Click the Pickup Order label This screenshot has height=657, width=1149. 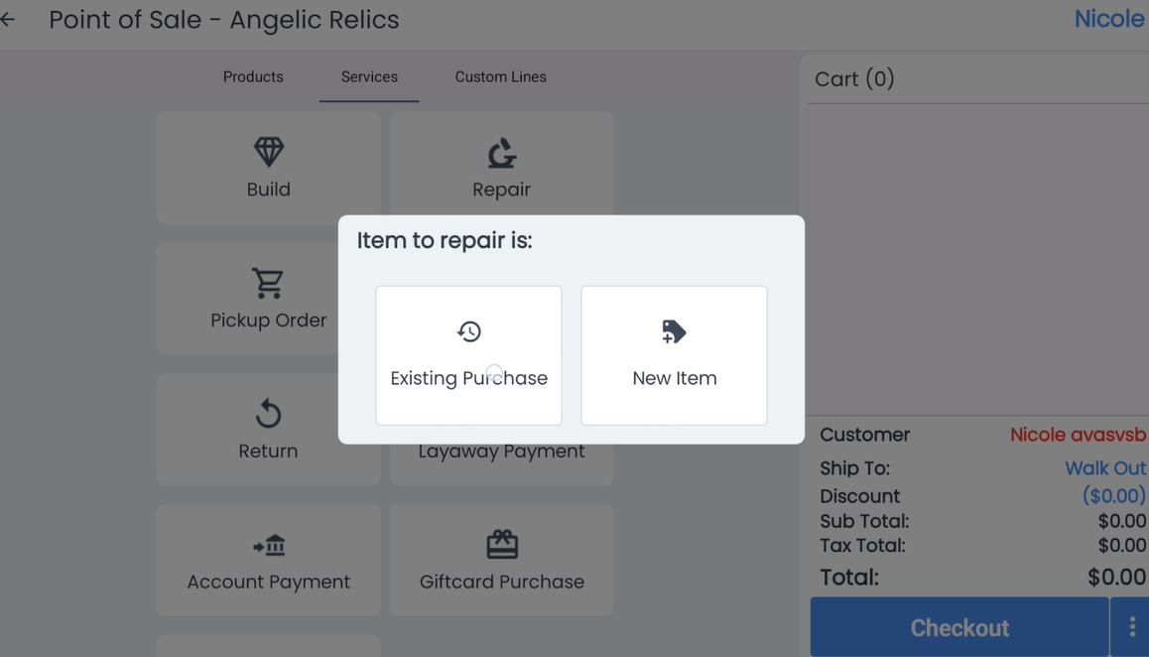[x=268, y=321]
